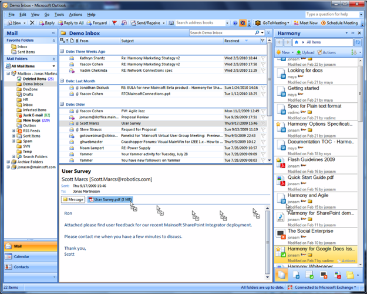Close the Harmony pane

(x=359, y=33)
